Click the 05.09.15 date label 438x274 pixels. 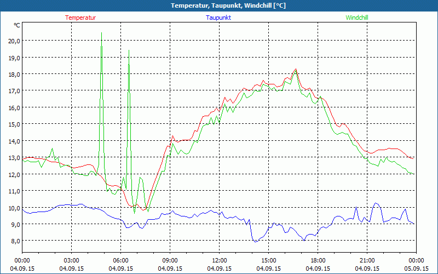[x=416, y=269]
